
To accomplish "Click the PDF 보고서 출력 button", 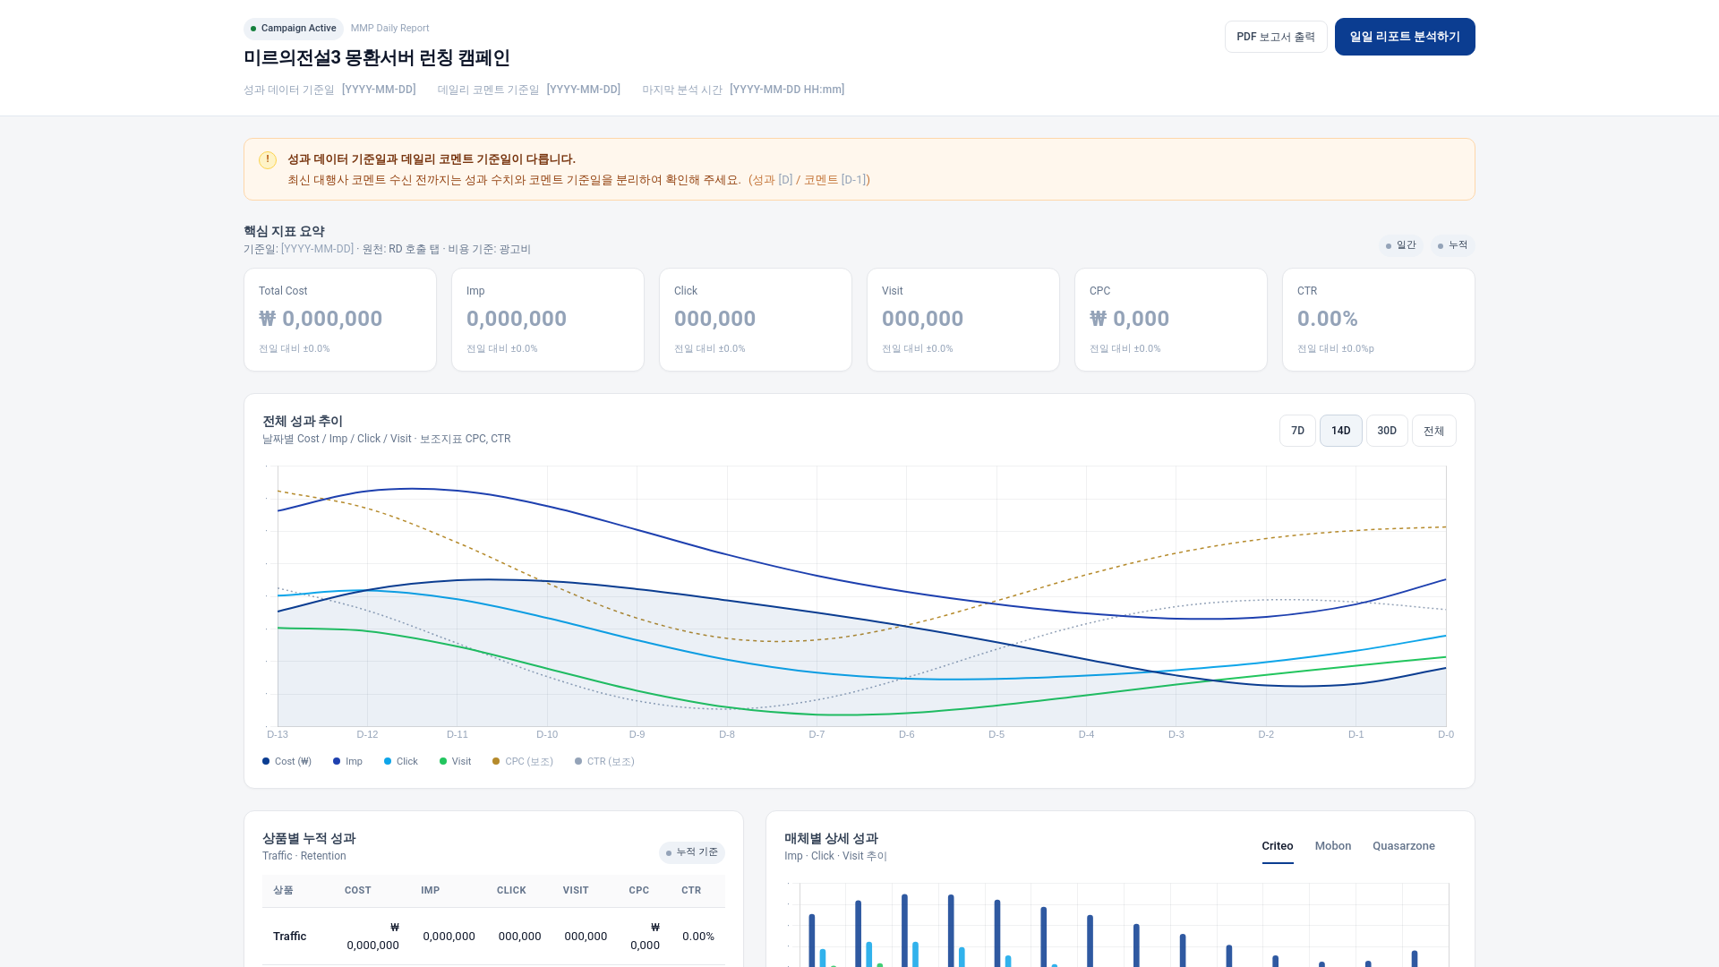I will click(1276, 37).
